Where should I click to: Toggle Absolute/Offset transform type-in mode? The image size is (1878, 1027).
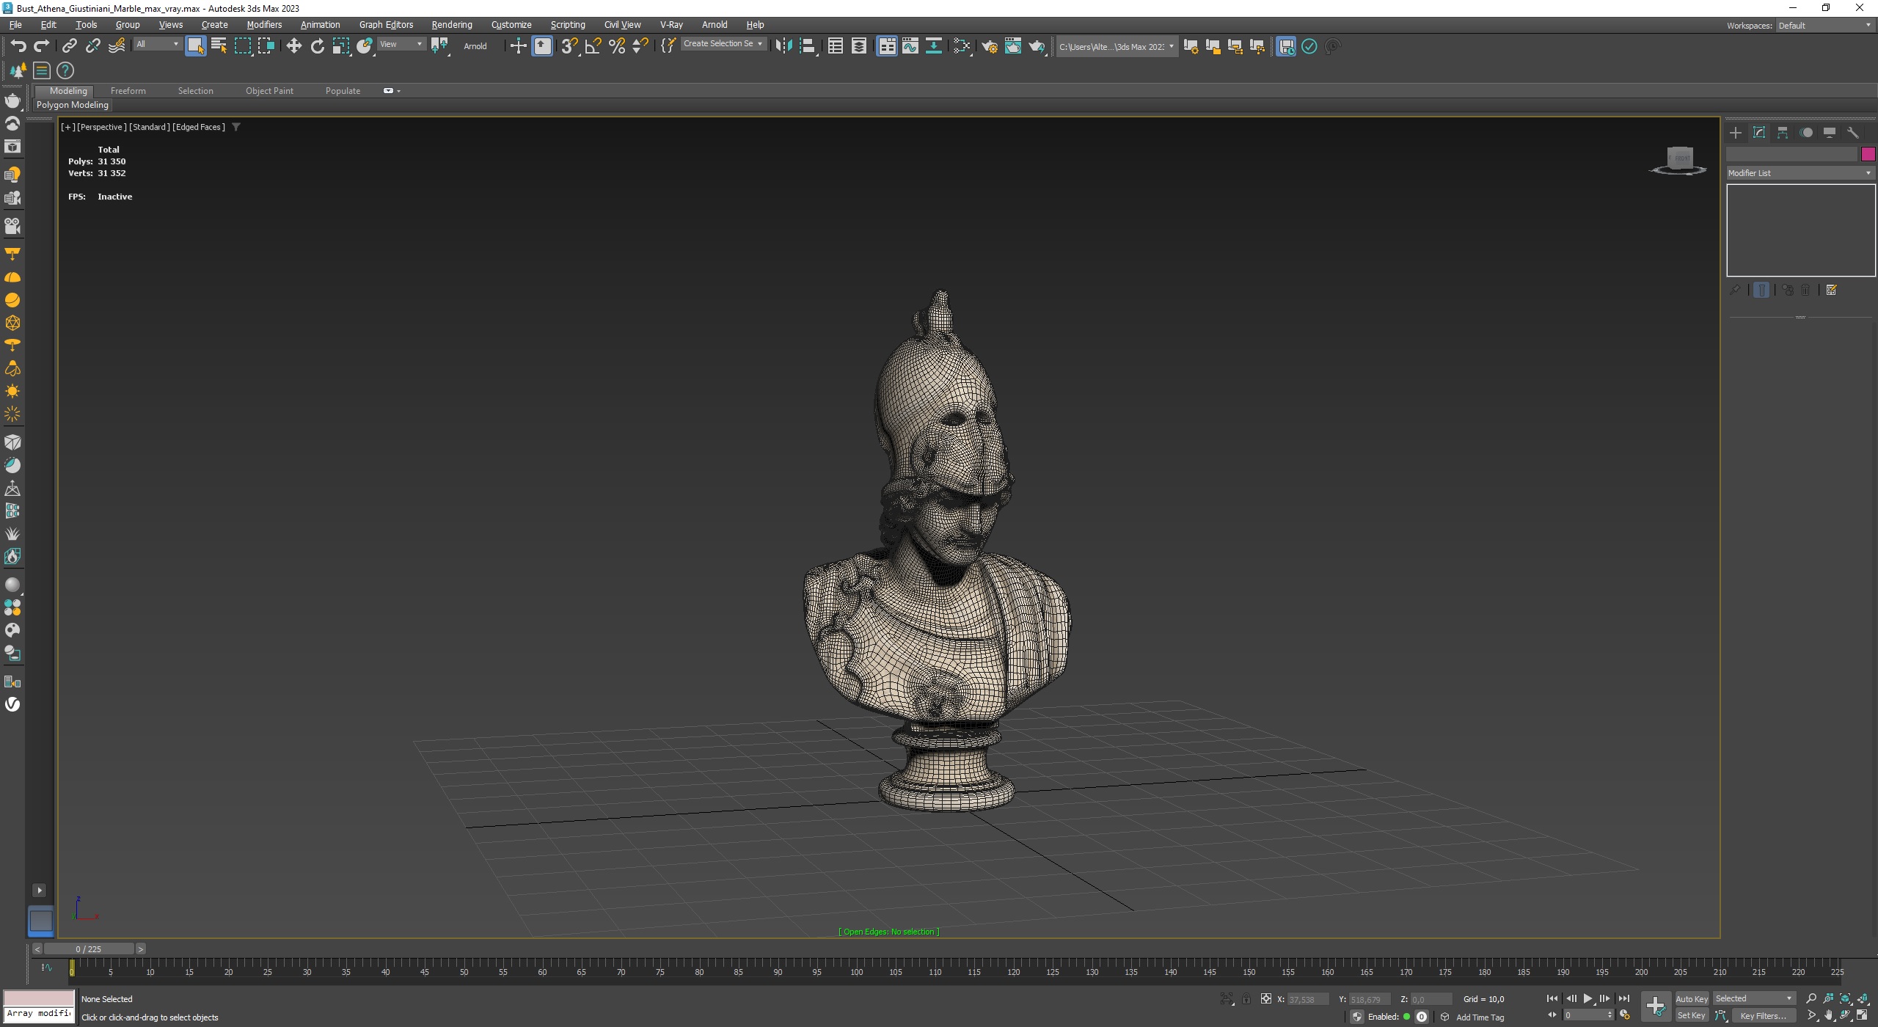[1266, 998]
